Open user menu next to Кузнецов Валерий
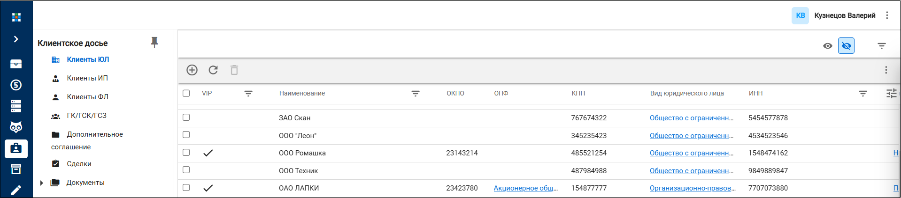Image resolution: width=901 pixels, height=198 pixels. pyautogui.click(x=887, y=15)
